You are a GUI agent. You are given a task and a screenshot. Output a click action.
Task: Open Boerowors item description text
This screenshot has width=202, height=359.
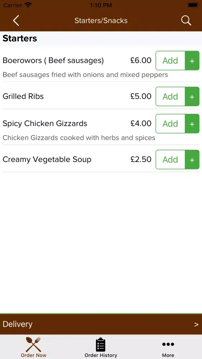tap(85, 75)
